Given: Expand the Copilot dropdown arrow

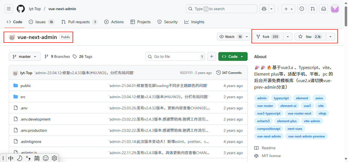Looking at the screenshot, I should pyautogui.click(x=272, y=9).
